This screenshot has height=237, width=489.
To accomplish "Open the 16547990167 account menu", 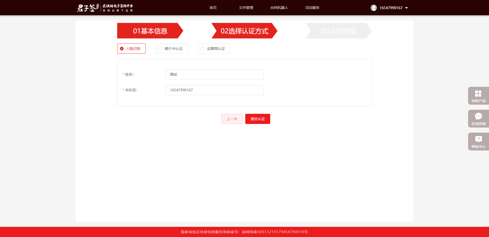I will click(391, 8).
